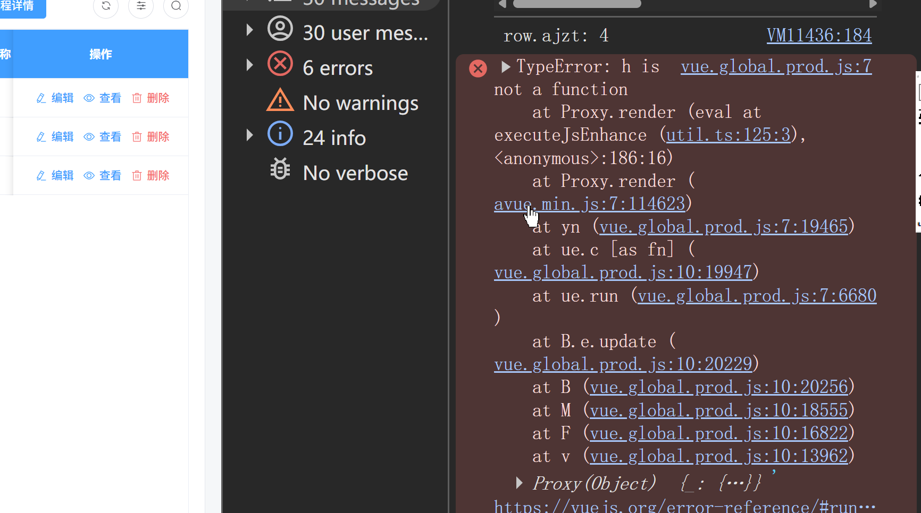921x513 pixels.
Task: Click the refresh icon in table toolbar
Action: coord(106,6)
